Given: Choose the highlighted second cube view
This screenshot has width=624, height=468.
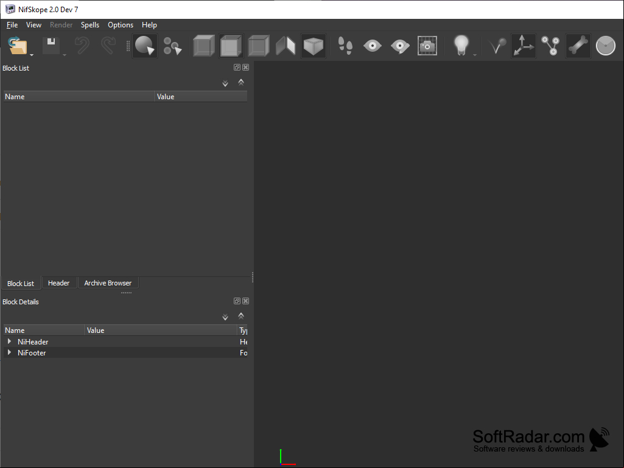Looking at the screenshot, I should click(231, 46).
